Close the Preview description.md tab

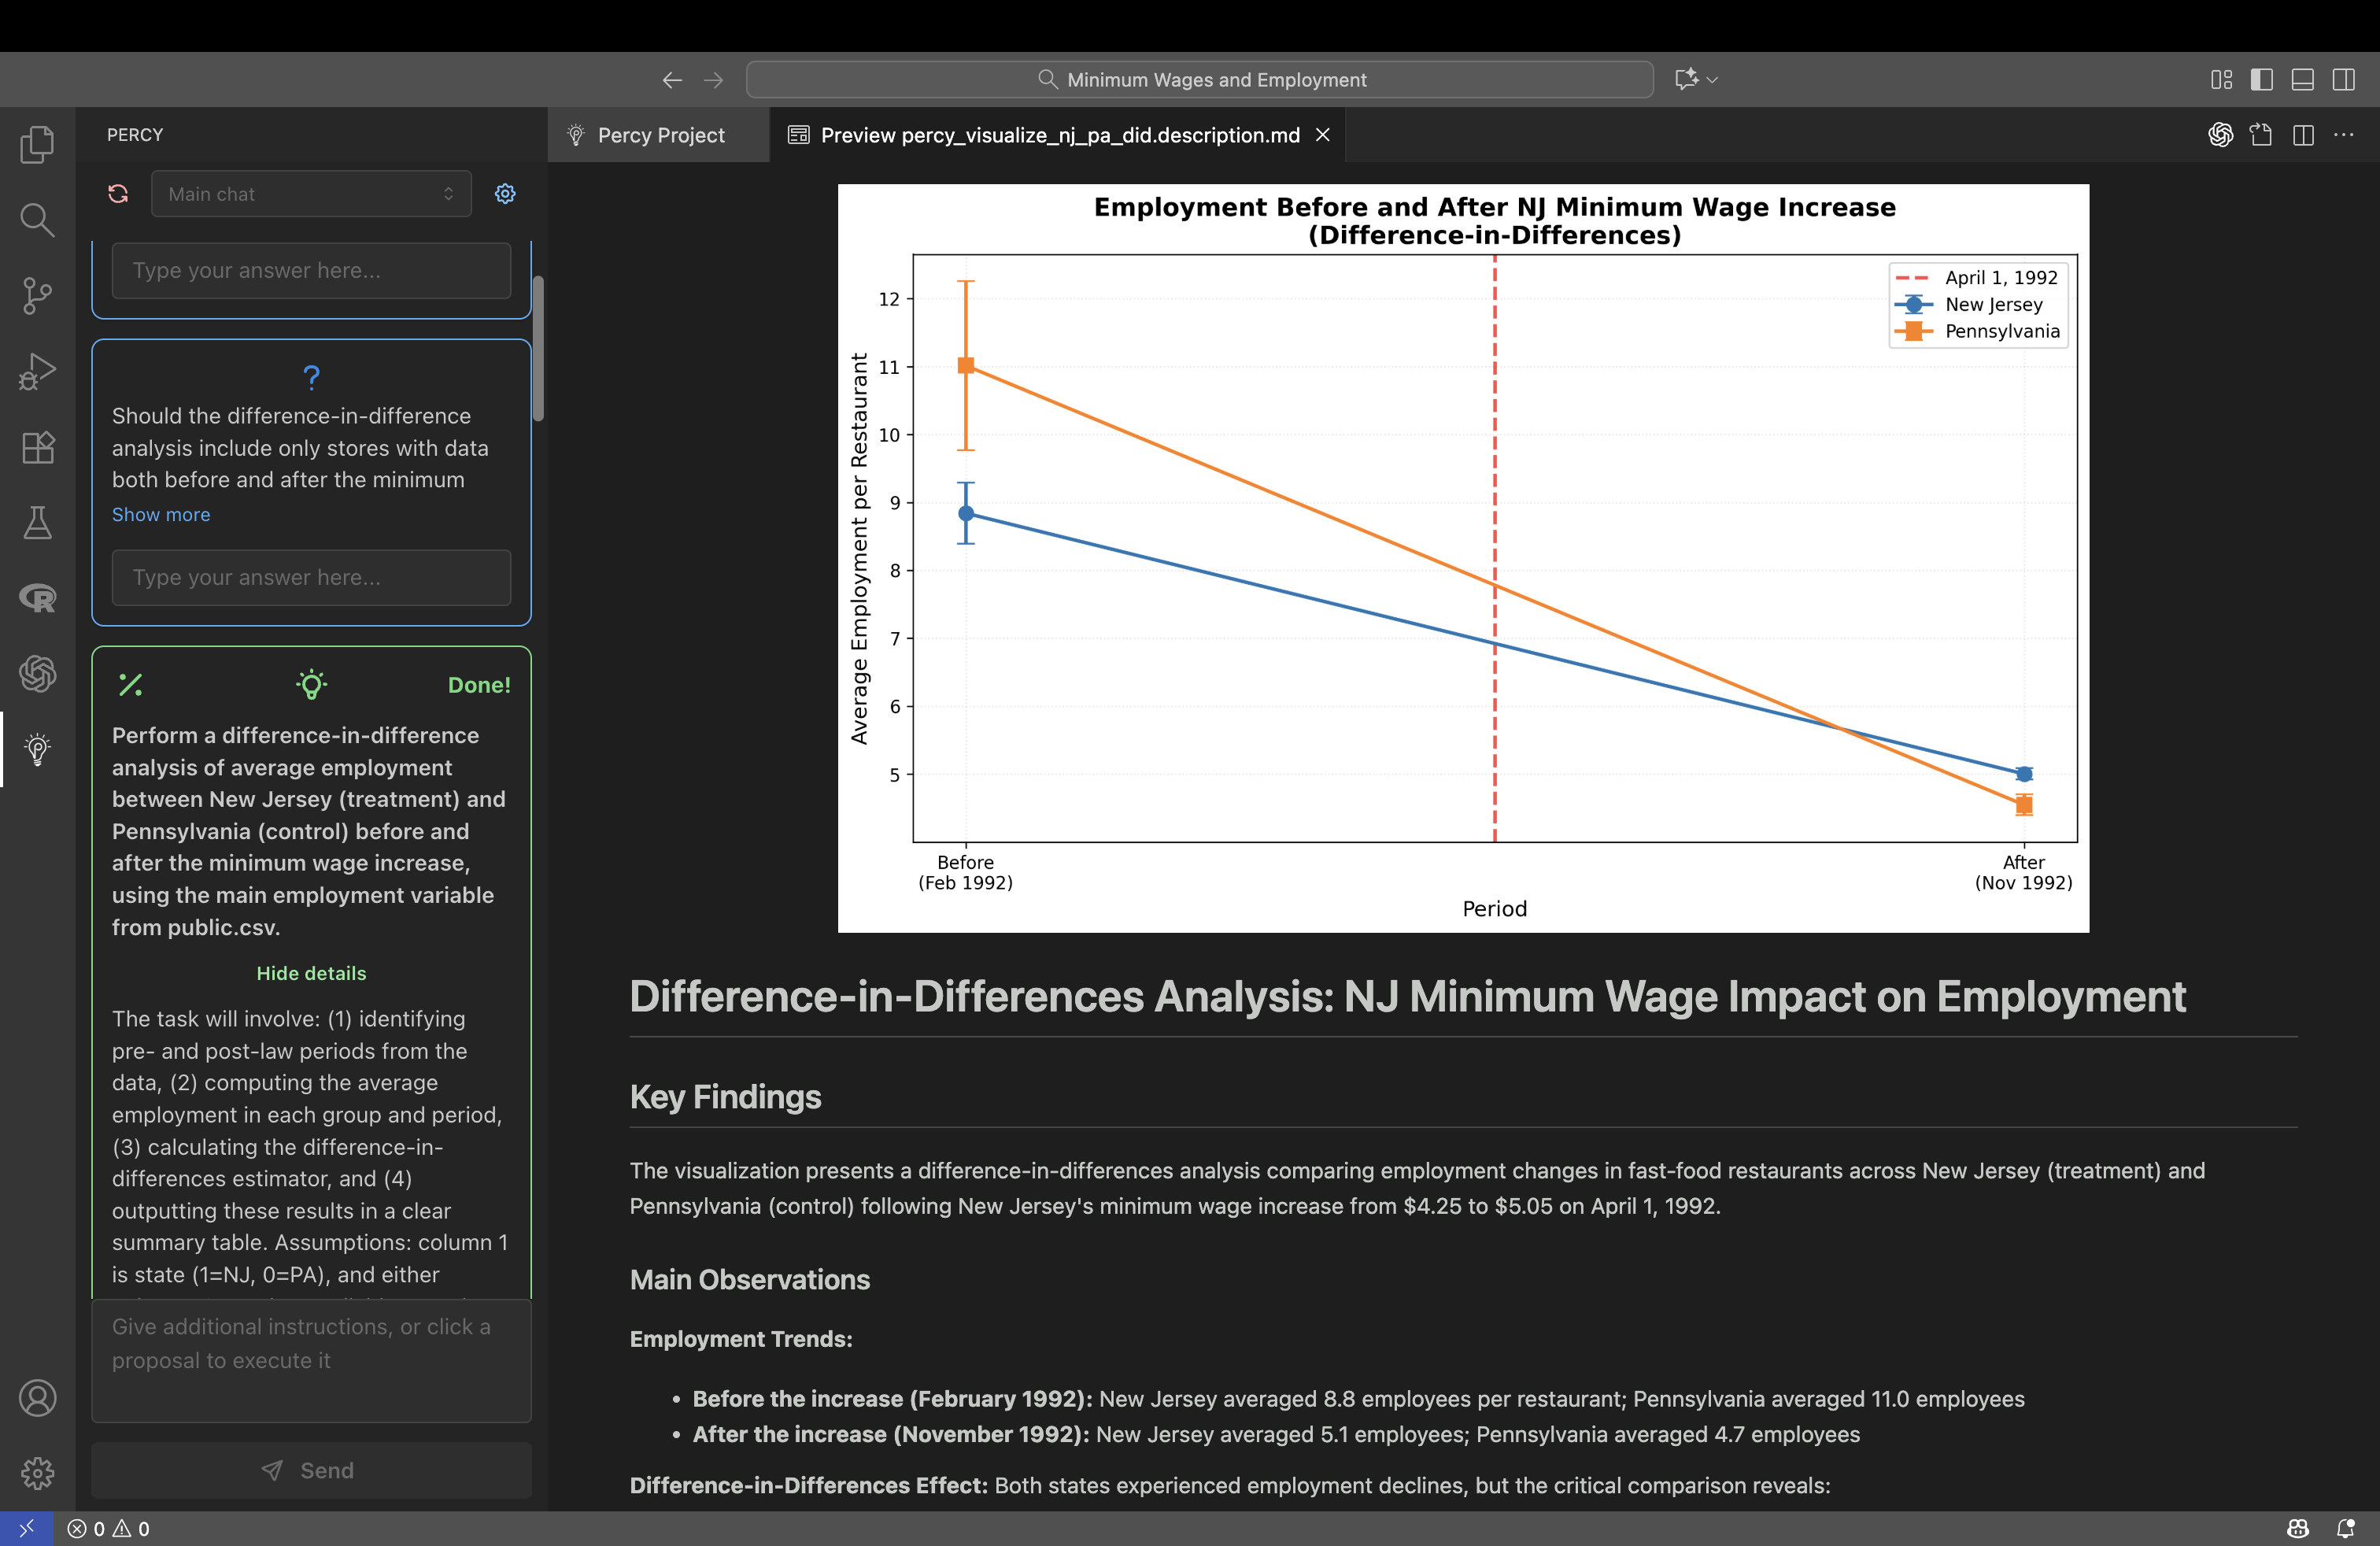[x=1322, y=135]
